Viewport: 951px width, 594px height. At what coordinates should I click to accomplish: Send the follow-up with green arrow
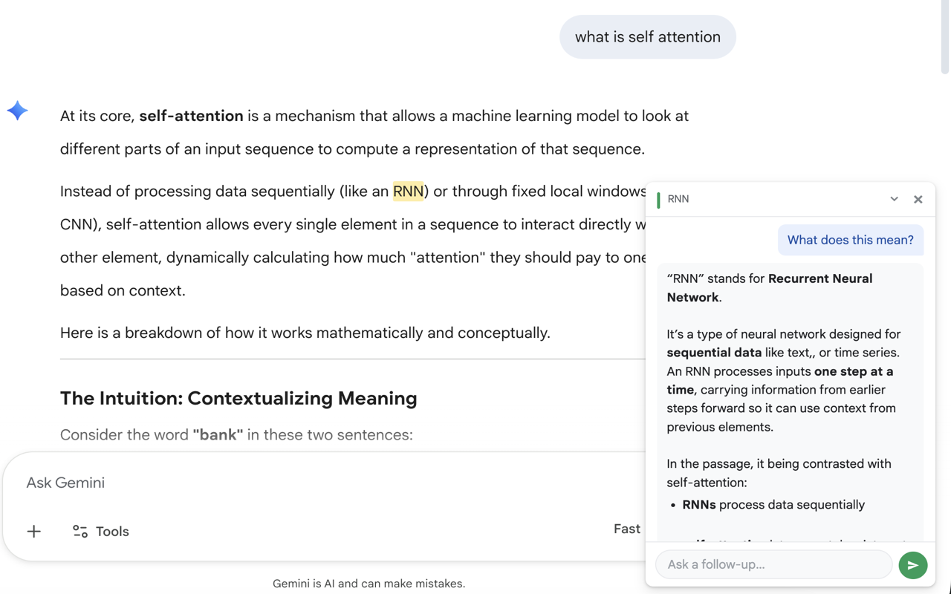913,565
